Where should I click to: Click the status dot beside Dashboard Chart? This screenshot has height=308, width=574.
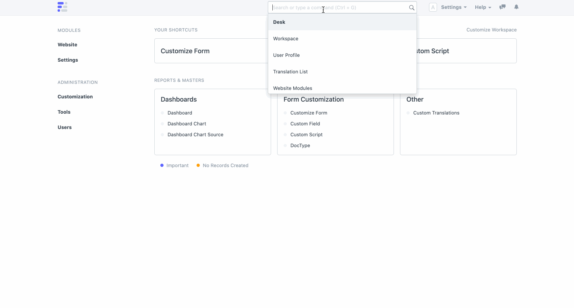[162, 124]
